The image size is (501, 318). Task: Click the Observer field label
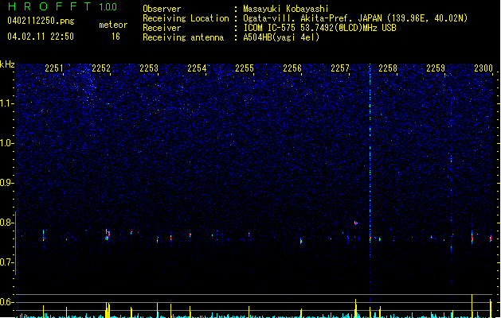pyautogui.click(x=162, y=9)
